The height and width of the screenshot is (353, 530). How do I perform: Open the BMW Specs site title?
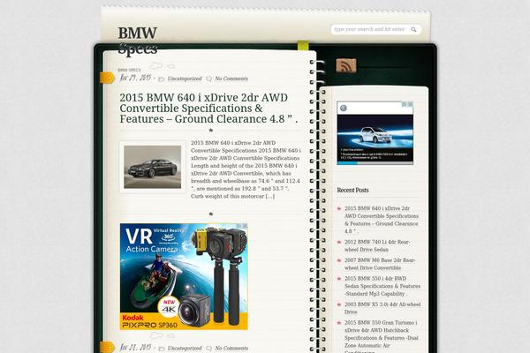[x=138, y=41]
